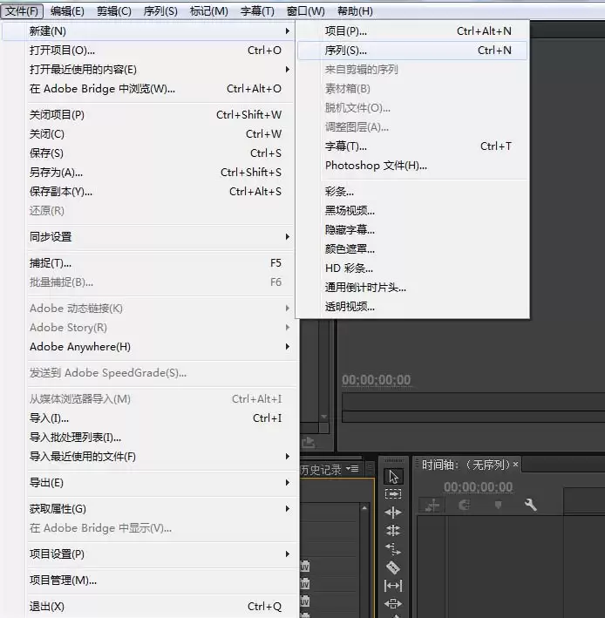Toggle timeline snap magnet icon

pos(465,505)
